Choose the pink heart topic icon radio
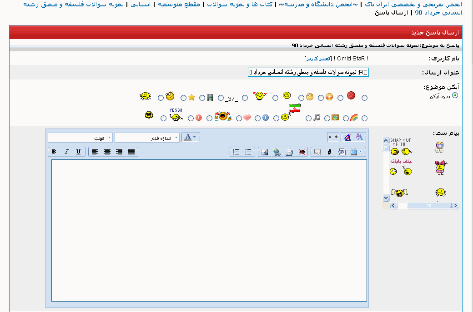Viewport: 473px width, 312px height. click(257, 119)
